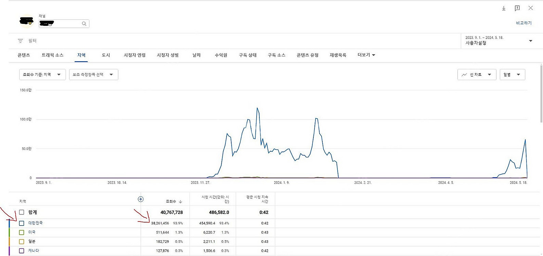
Task: Click the 454,590.4 watch time cell
Action: (207, 223)
